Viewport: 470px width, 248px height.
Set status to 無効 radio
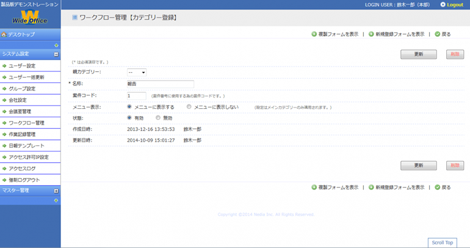point(158,117)
